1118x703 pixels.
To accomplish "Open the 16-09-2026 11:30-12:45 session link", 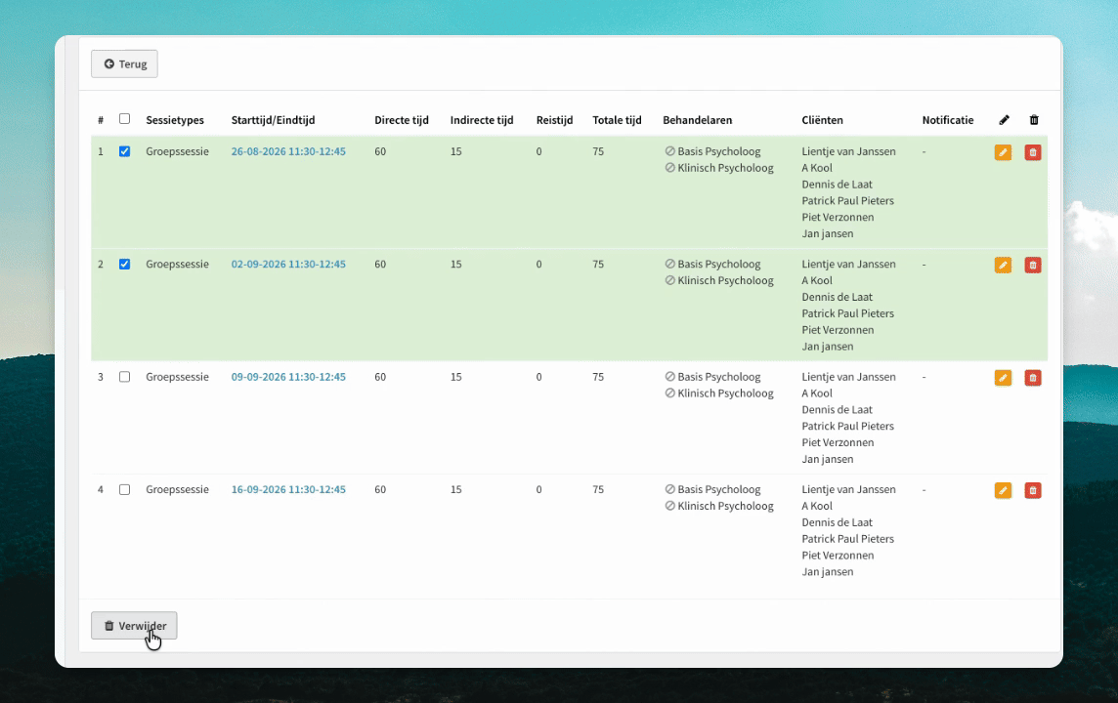I will tap(288, 489).
